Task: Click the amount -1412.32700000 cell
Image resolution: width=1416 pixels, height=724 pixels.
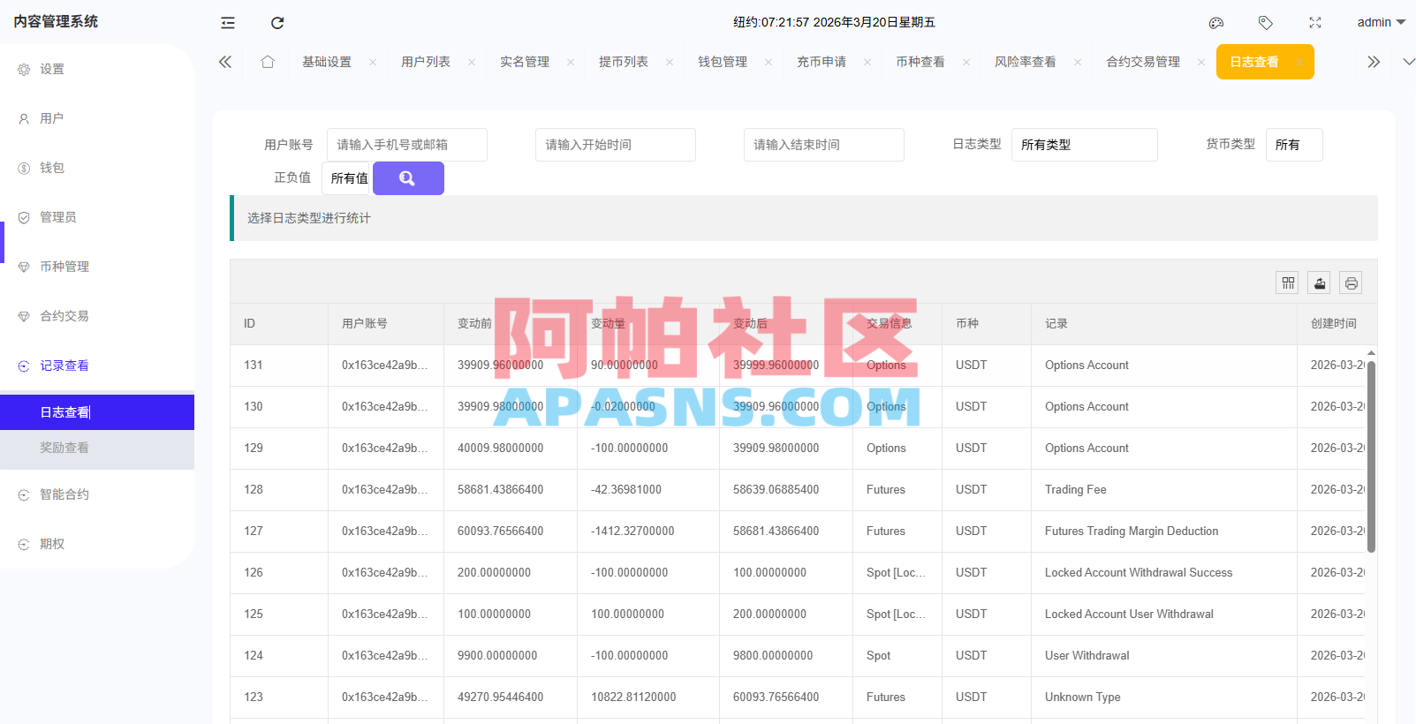Action: 648,532
